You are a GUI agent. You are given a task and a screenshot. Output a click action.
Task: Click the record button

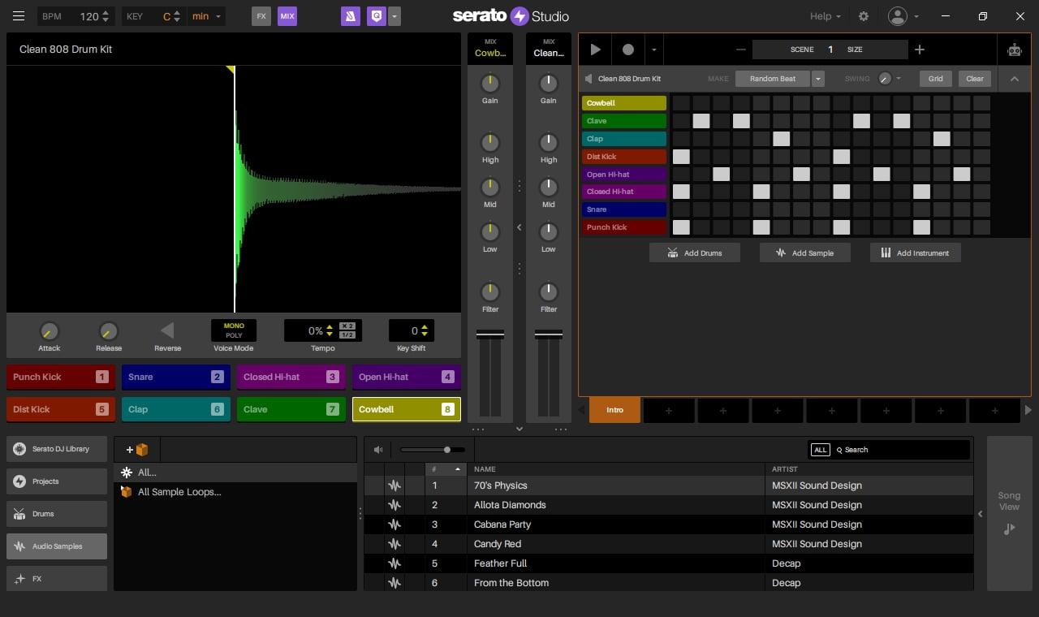pyautogui.click(x=627, y=50)
